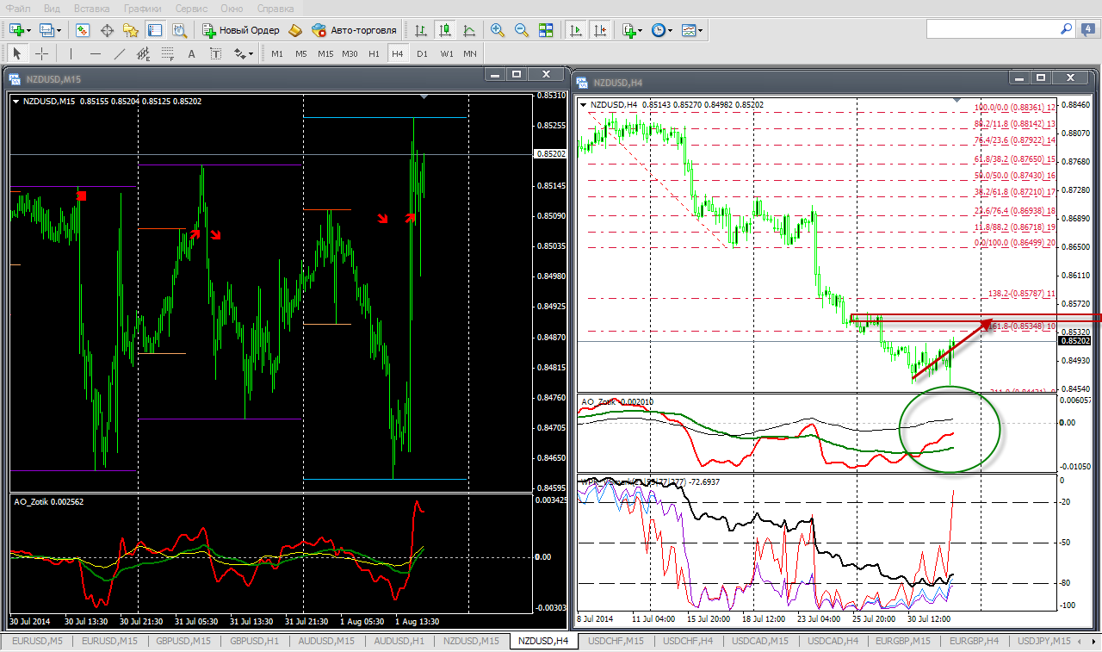This screenshot has height=652, width=1102.
Task: Toggle Auto Scroll chart button
Action: coord(576,30)
